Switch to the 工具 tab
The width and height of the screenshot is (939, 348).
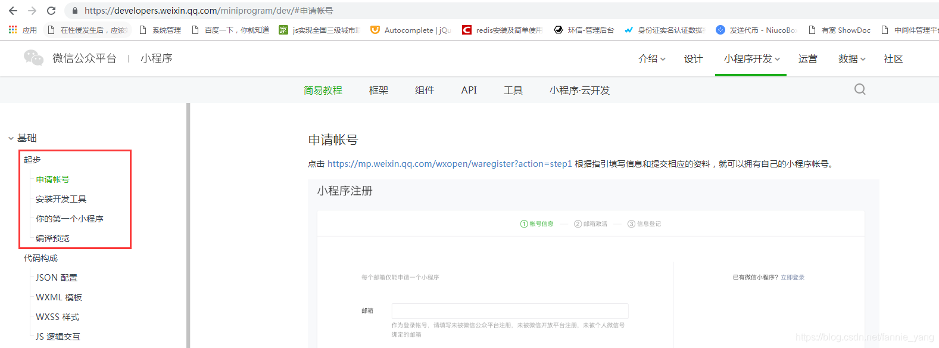pos(513,90)
